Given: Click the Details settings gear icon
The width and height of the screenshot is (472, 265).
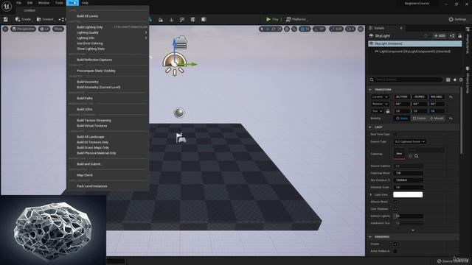Looking at the screenshot, I should (x=461, y=79).
